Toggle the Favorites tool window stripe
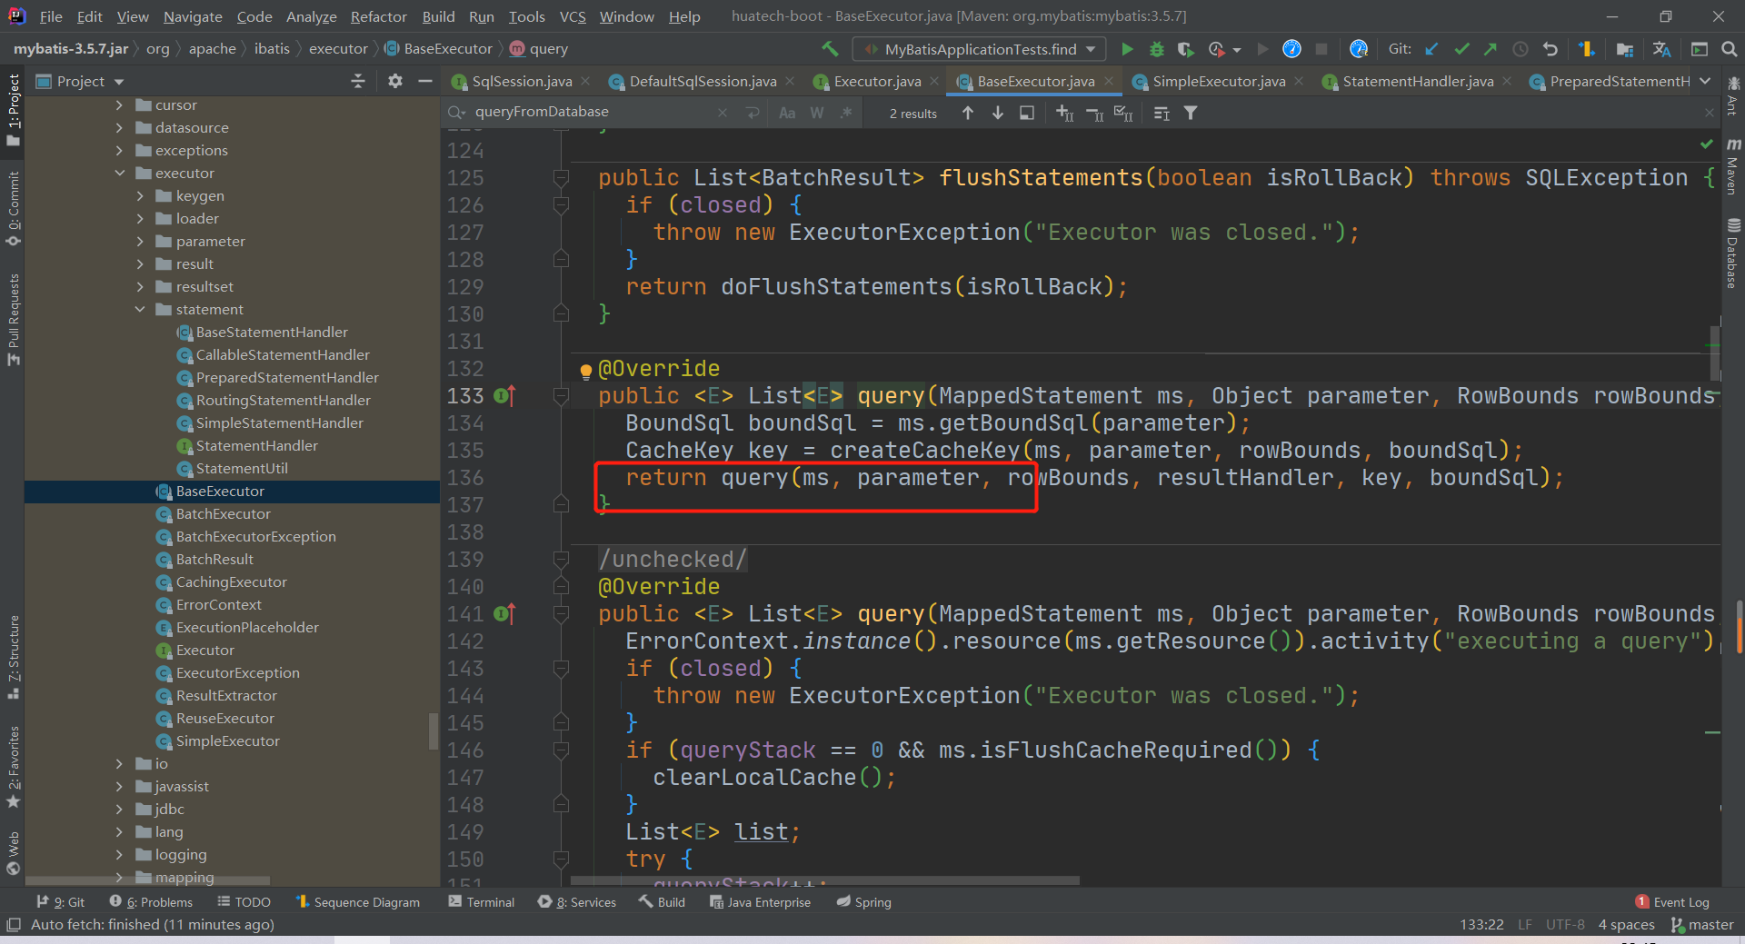This screenshot has width=1745, height=944. pyautogui.click(x=13, y=766)
